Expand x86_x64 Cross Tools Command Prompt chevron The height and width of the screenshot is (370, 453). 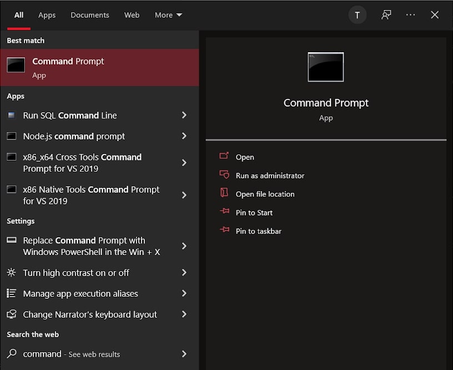[184, 162]
